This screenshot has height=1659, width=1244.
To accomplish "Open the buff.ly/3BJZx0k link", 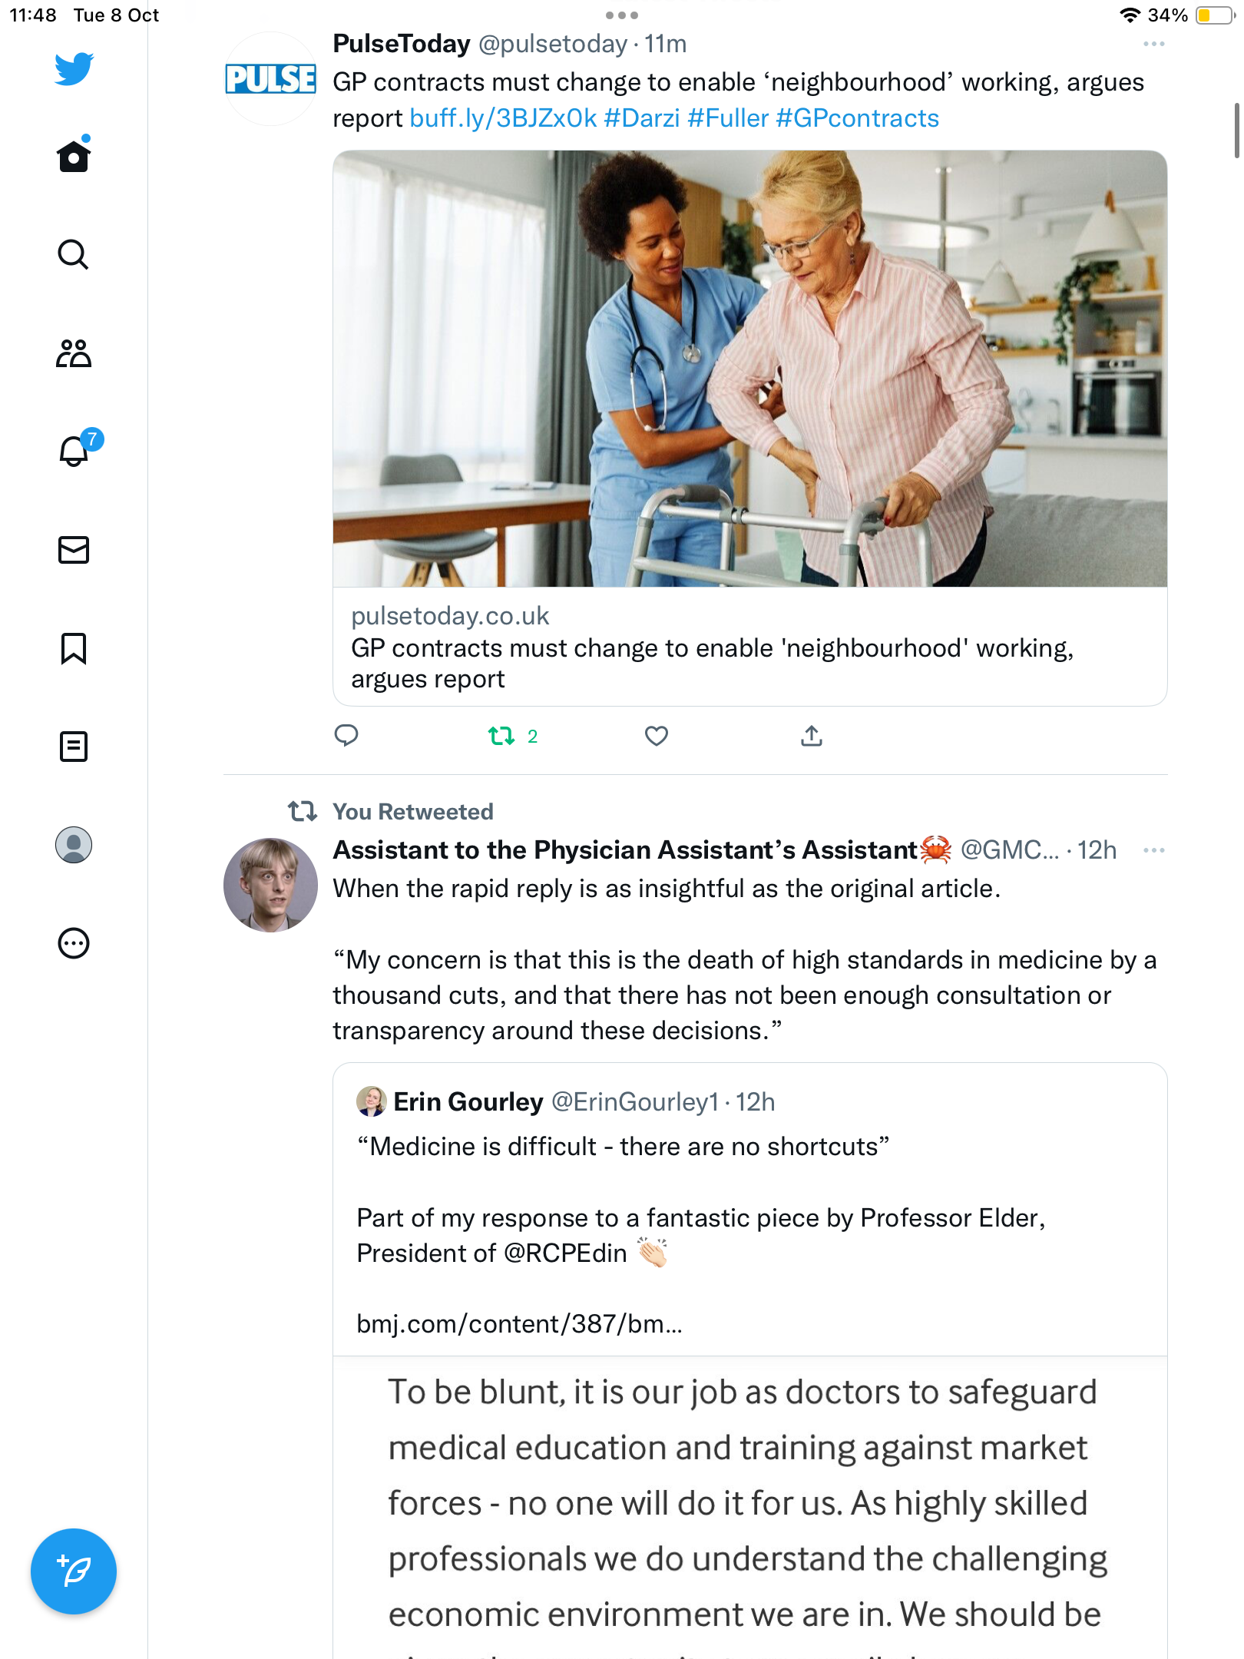I will pos(503,118).
